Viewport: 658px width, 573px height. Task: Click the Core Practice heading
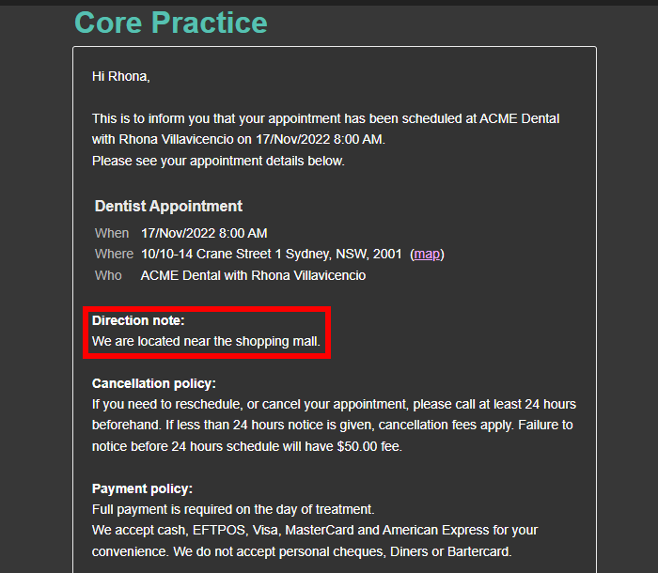(171, 23)
